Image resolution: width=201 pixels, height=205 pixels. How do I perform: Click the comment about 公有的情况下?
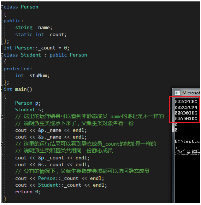tap(82, 171)
